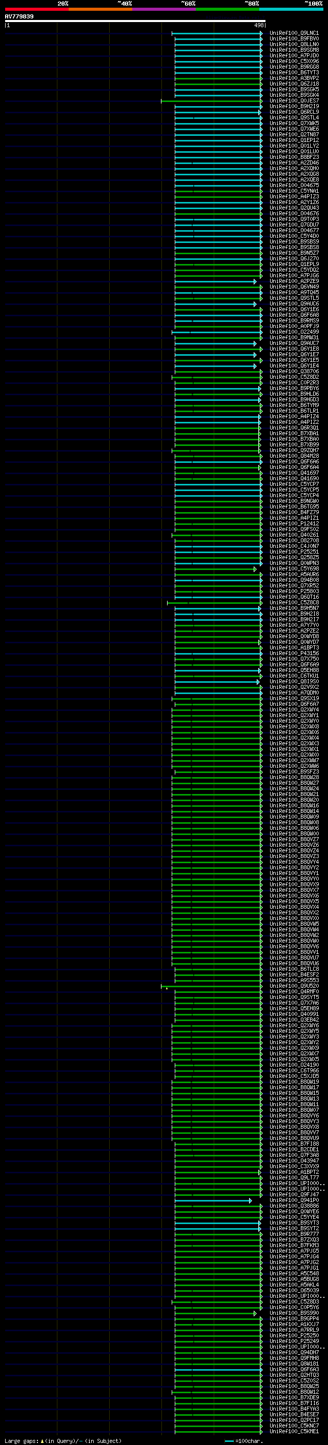
Task: Select hit label UniRef100_O65039
Action: (294, 1291)
